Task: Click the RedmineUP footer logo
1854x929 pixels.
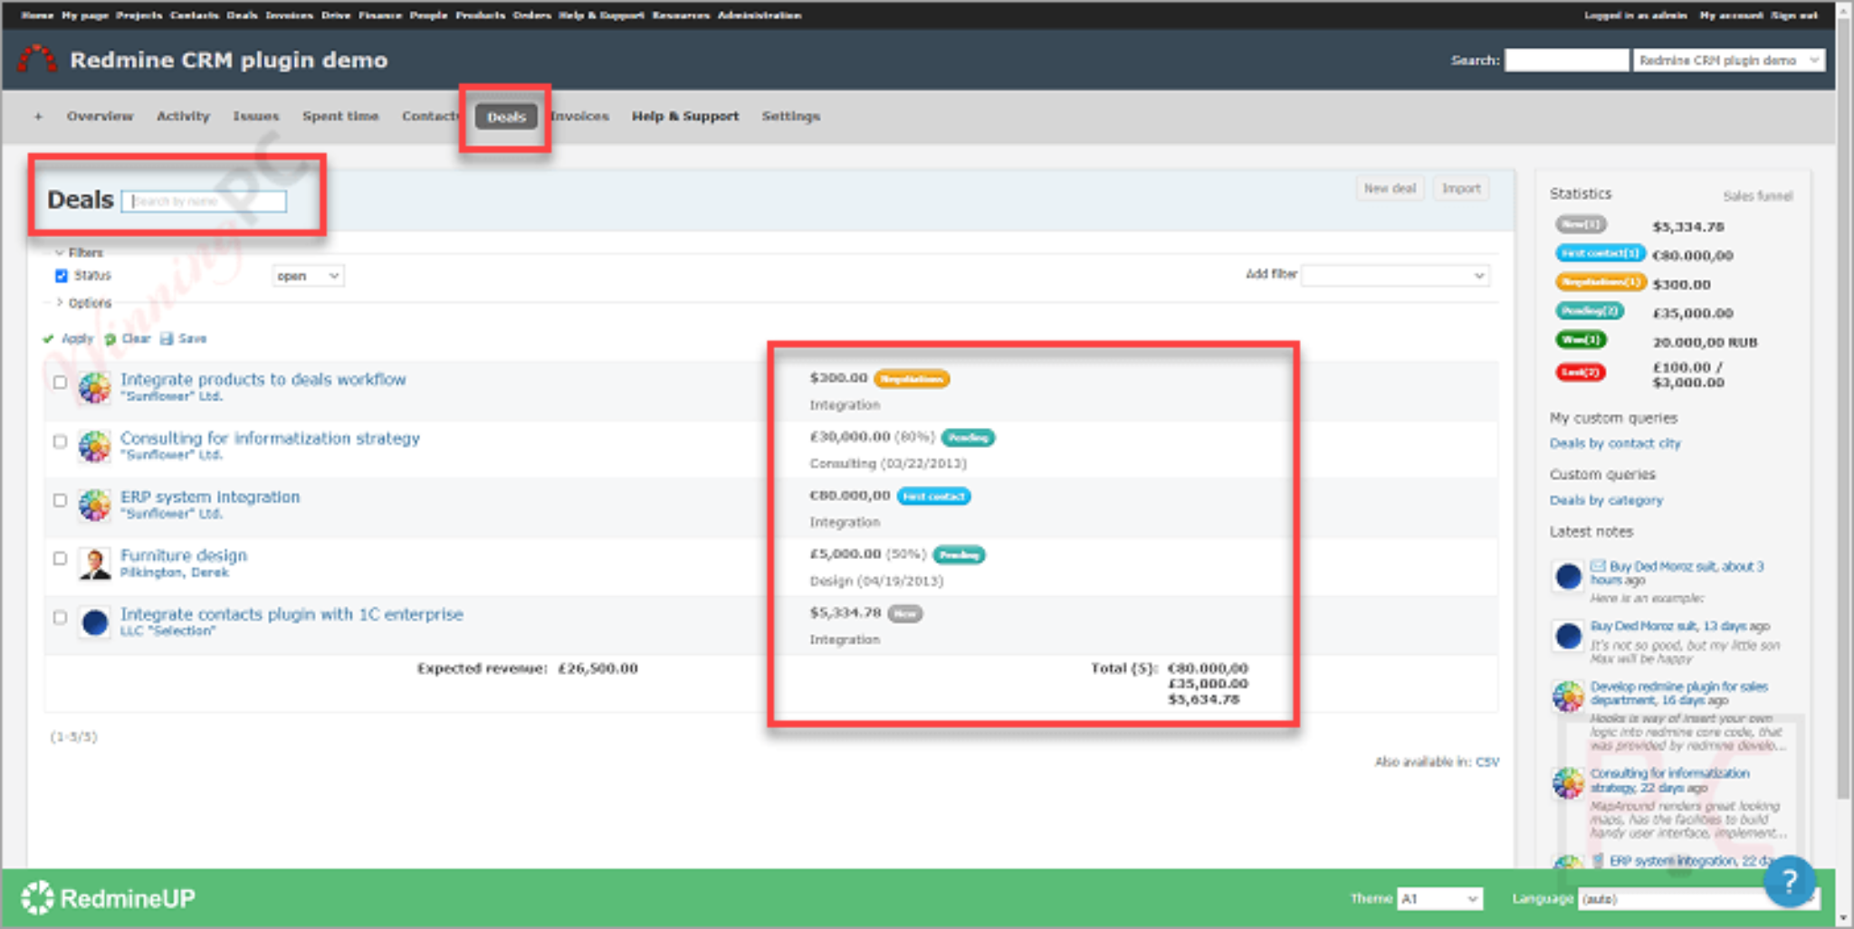Action: 109,897
